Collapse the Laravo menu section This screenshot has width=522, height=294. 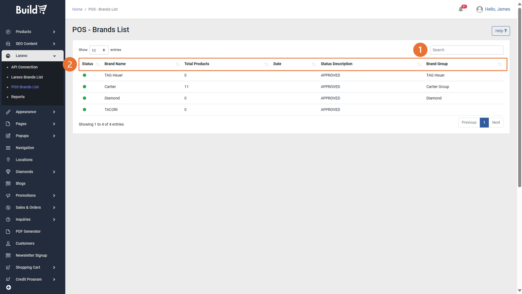54,56
